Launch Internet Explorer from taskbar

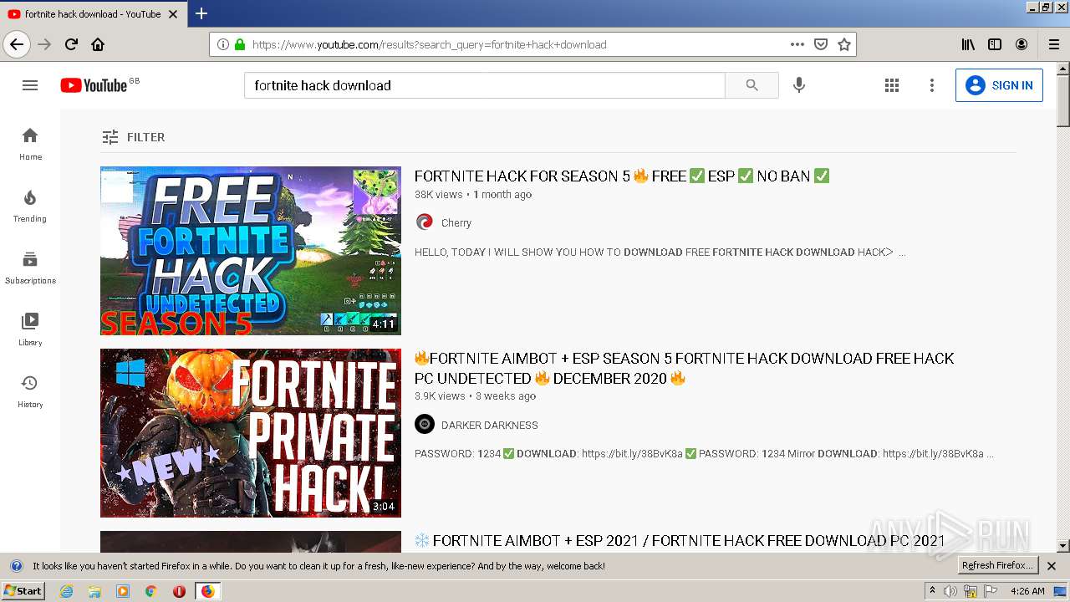[67, 591]
